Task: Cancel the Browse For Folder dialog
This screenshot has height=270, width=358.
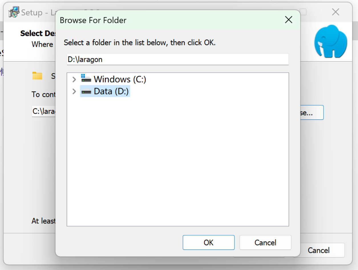Action: [265, 242]
